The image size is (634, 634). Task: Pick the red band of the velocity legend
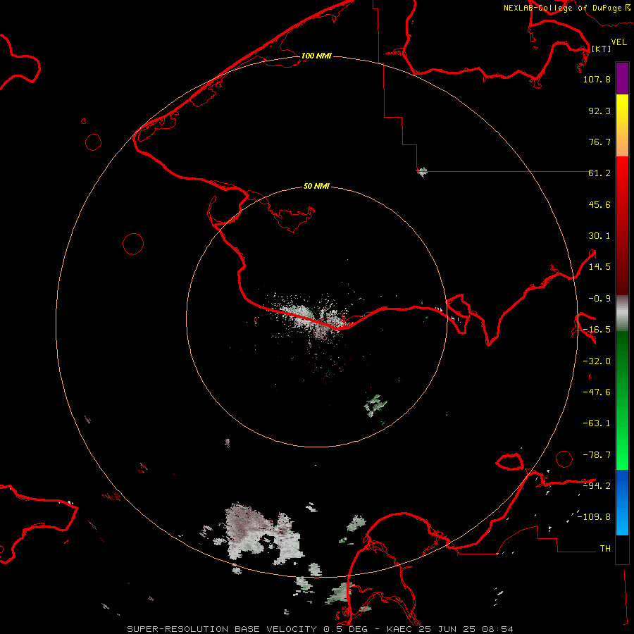pos(622,225)
